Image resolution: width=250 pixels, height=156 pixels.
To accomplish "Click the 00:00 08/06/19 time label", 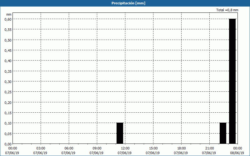I will [x=237, y=151].
